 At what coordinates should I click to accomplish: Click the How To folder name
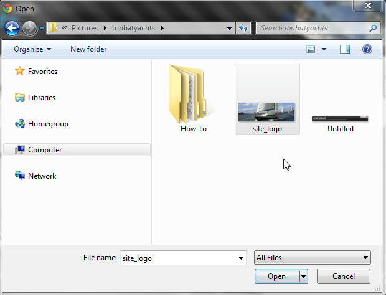[x=194, y=129]
